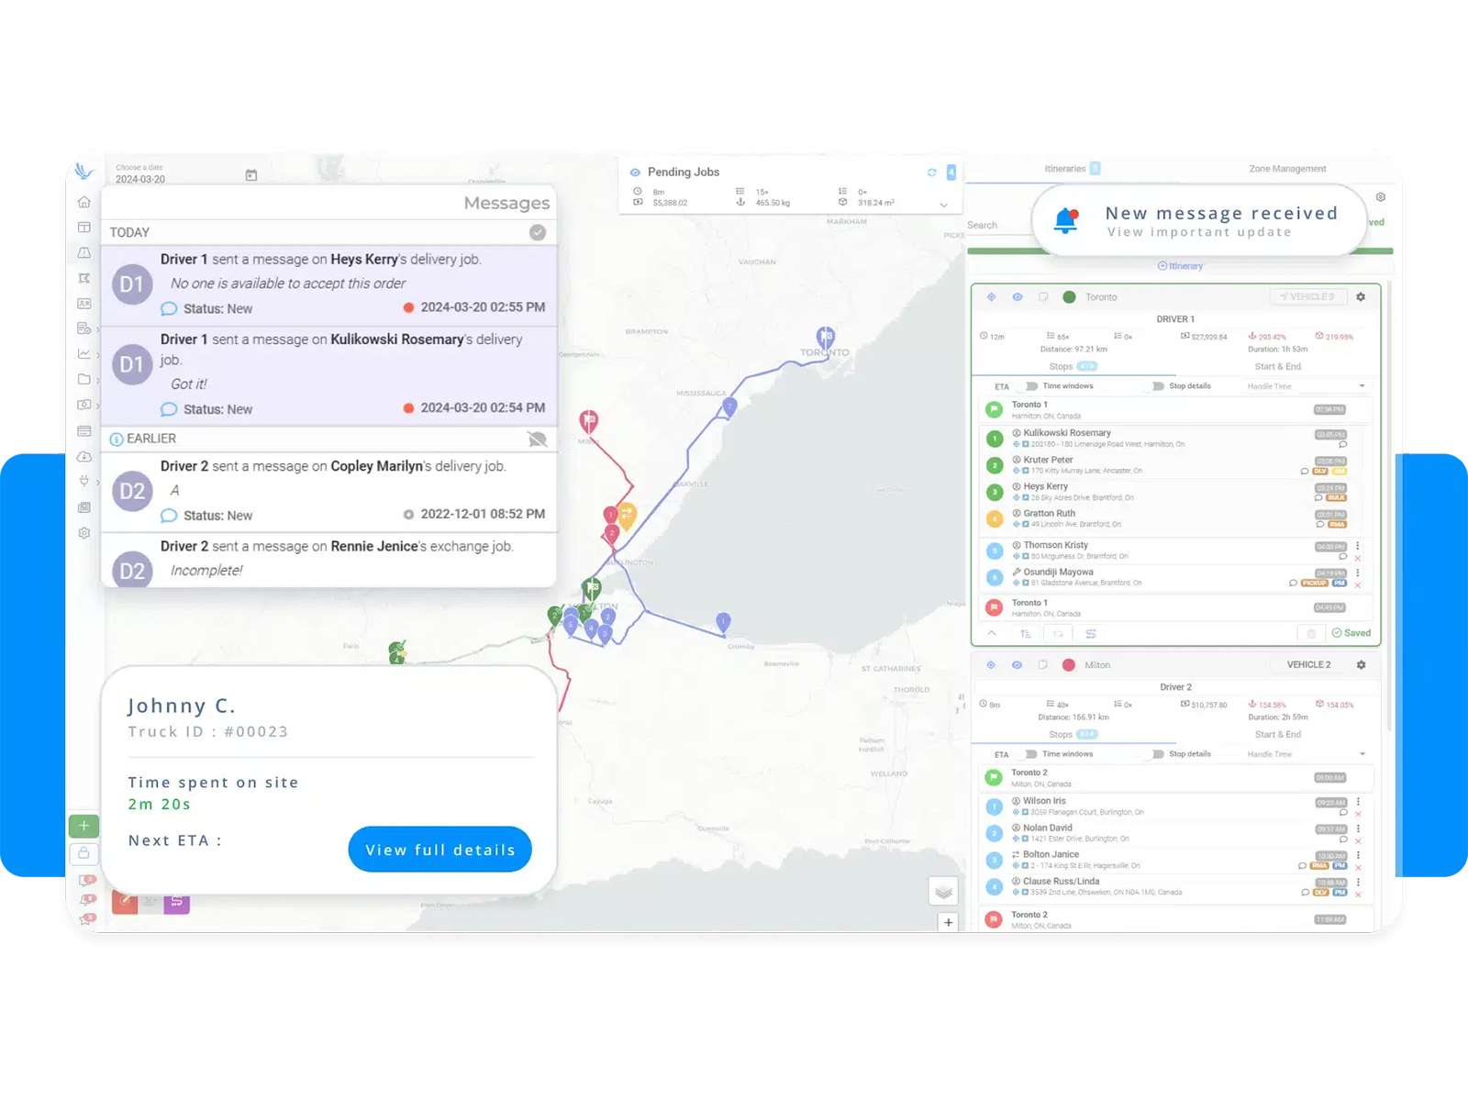
Task: Open the Start & End tab for Driver 1
Action: 1278,366
